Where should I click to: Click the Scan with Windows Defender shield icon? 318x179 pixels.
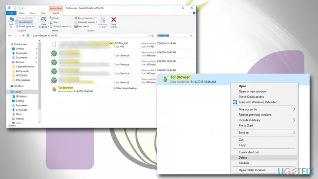click(x=235, y=102)
